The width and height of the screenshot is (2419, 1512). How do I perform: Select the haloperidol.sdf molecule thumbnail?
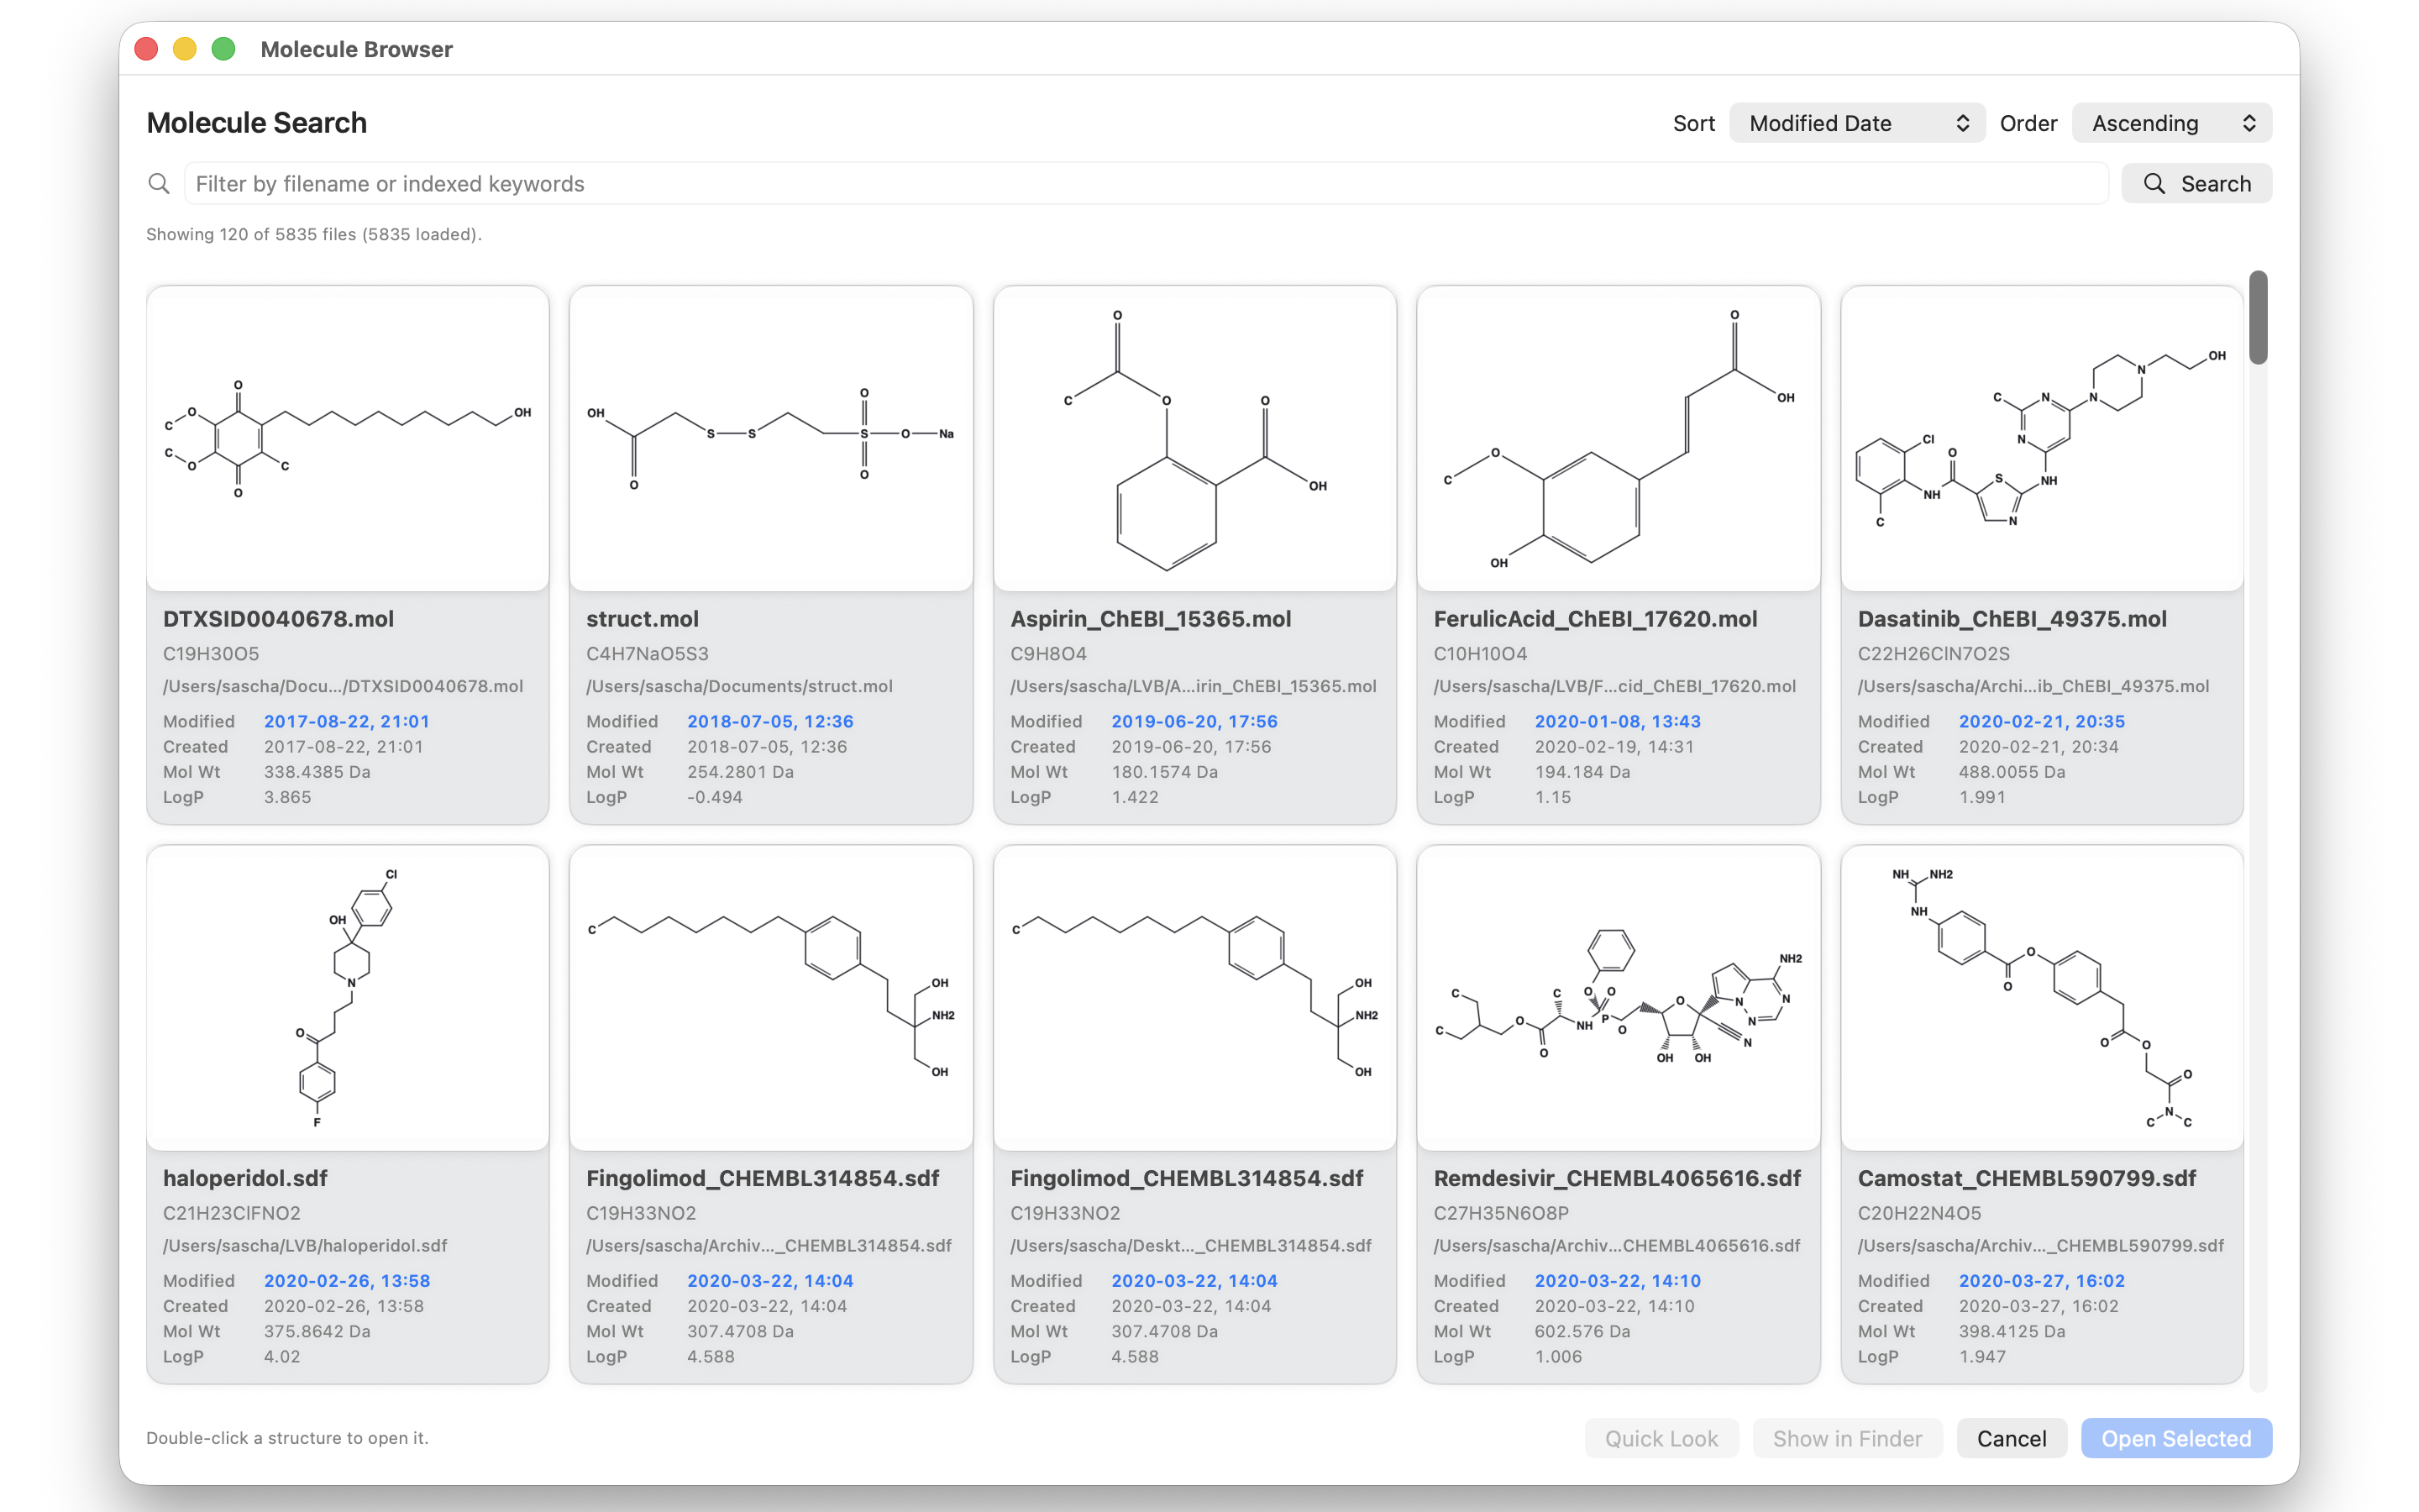(x=347, y=998)
